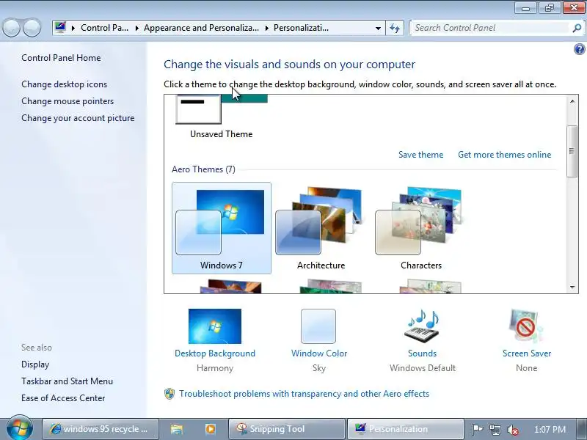The height and width of the screenshot is (440, 587).
Task: Click the theme list scroll-up arrow
Action: click(572, 101)
